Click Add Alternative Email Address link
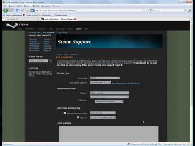The image size is (195, 146). pos(126,84)
